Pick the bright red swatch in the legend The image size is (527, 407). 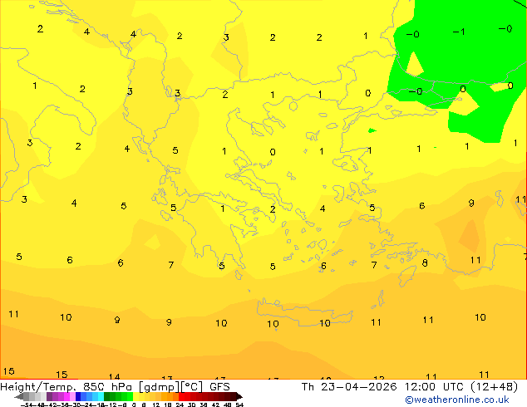182,397
